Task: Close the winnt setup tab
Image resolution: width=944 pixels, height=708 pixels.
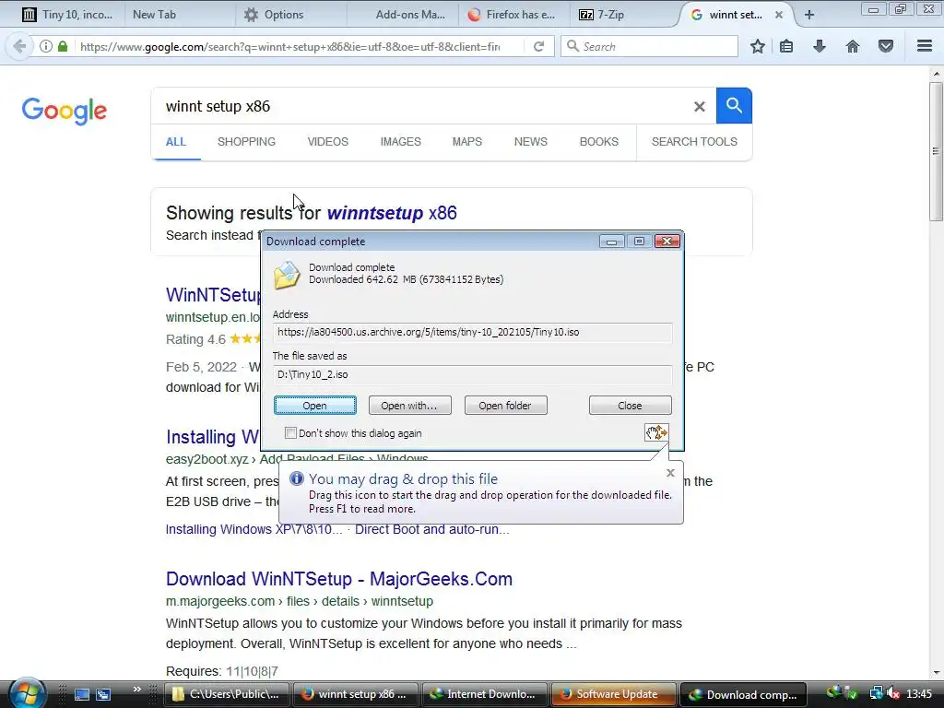Action: 779,15
